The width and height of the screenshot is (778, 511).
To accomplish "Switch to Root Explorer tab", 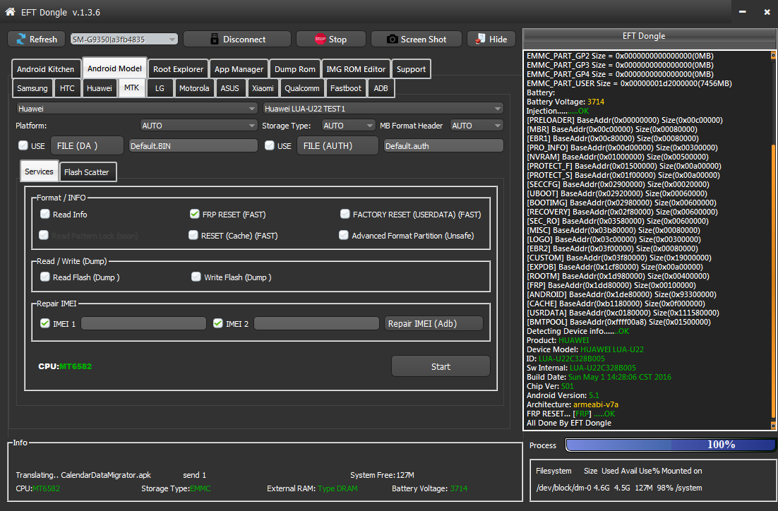I will tap(178, 69).
